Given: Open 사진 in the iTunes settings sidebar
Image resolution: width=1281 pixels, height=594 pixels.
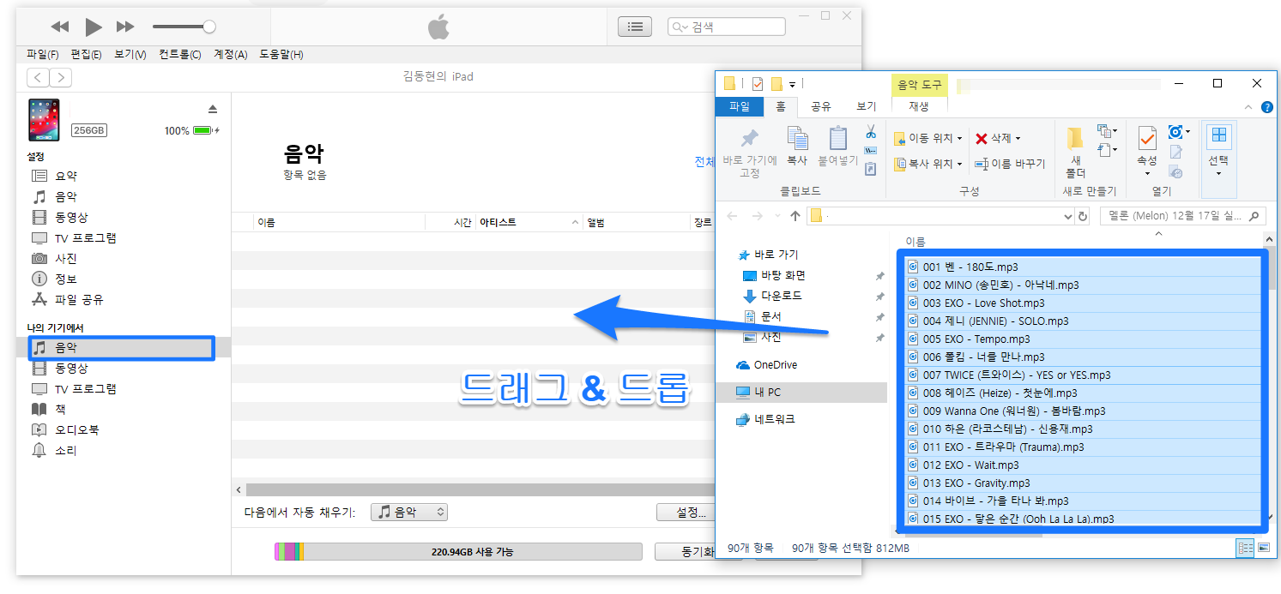Looking at the screenshot, I should (x=66, y=258).
